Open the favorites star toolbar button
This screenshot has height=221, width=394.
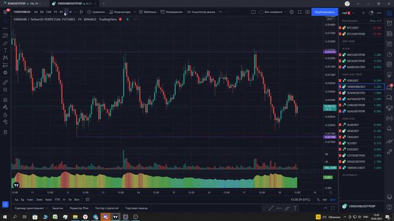6,204
